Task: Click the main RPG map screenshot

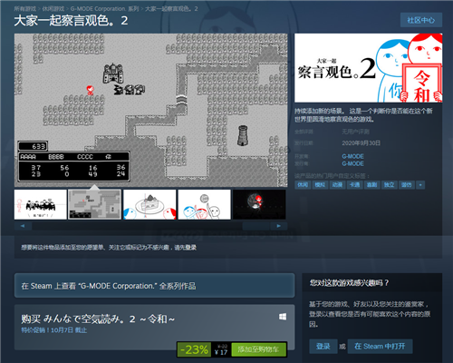Action: 151,110
